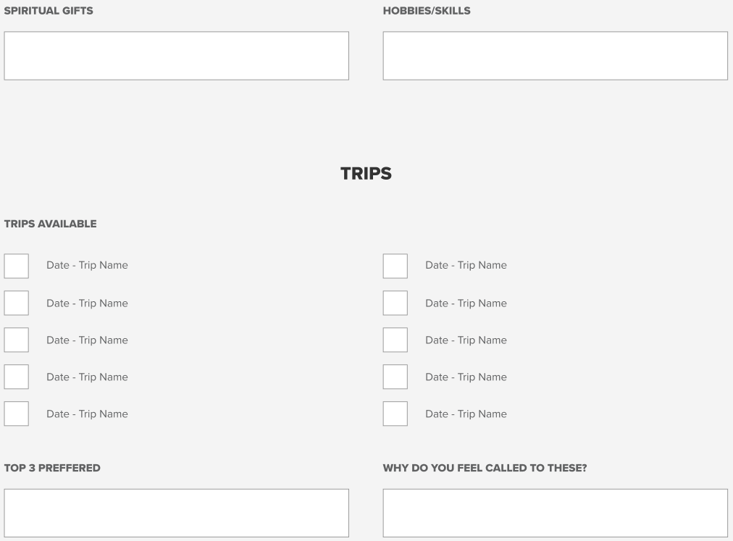Viewport: 733px width, 541px height.
Task: Tick the second trip checkbox in right column
Action: click(395, 303)
